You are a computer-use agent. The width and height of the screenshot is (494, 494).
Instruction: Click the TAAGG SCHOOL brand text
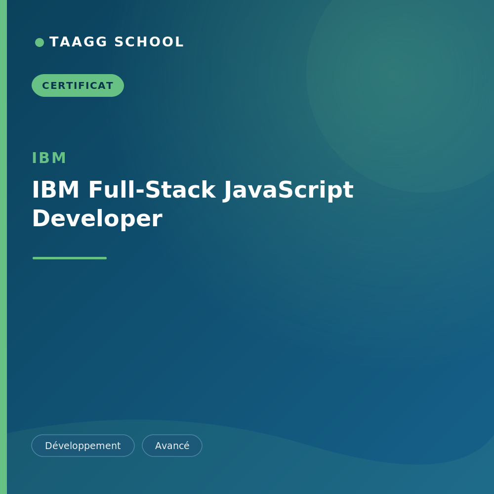click(117, 42)
